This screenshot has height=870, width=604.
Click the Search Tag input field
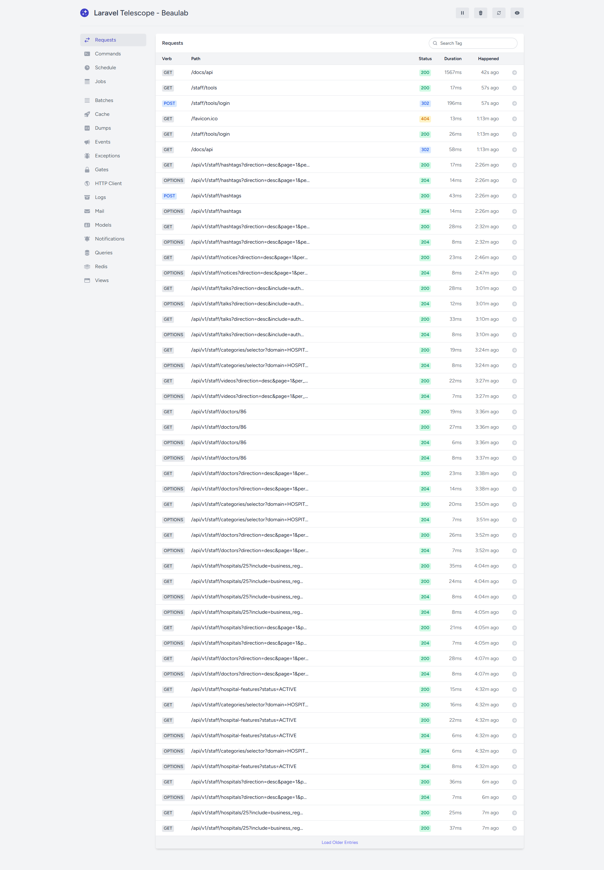click(x=473, y=43)
